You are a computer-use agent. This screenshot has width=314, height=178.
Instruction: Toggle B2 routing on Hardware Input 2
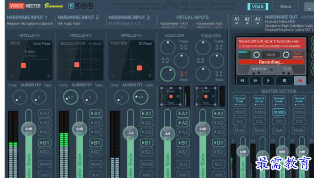pos(96,152)
